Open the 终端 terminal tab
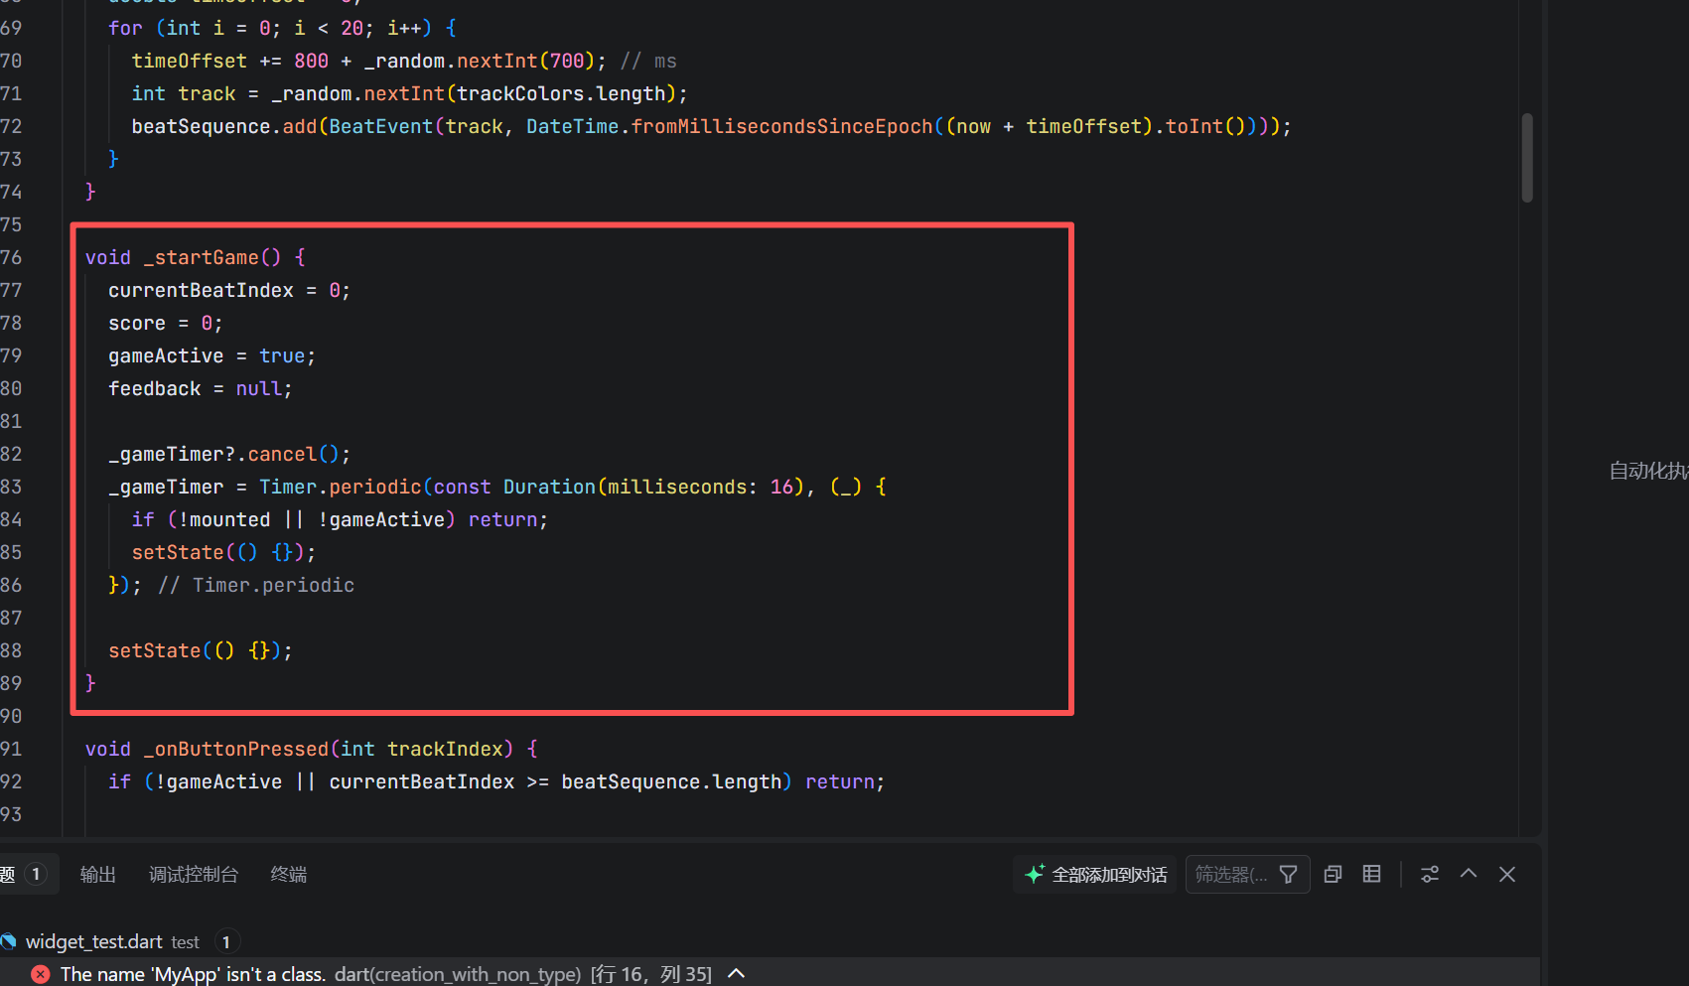Image resolution: width=1689 pixels, height=986 pixels. coord(289,875)
